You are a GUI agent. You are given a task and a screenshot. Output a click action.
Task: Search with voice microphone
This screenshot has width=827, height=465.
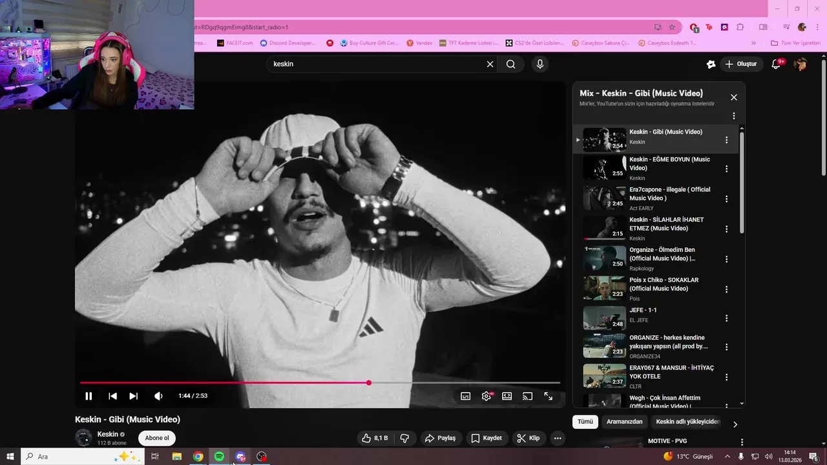click(539, 64)
